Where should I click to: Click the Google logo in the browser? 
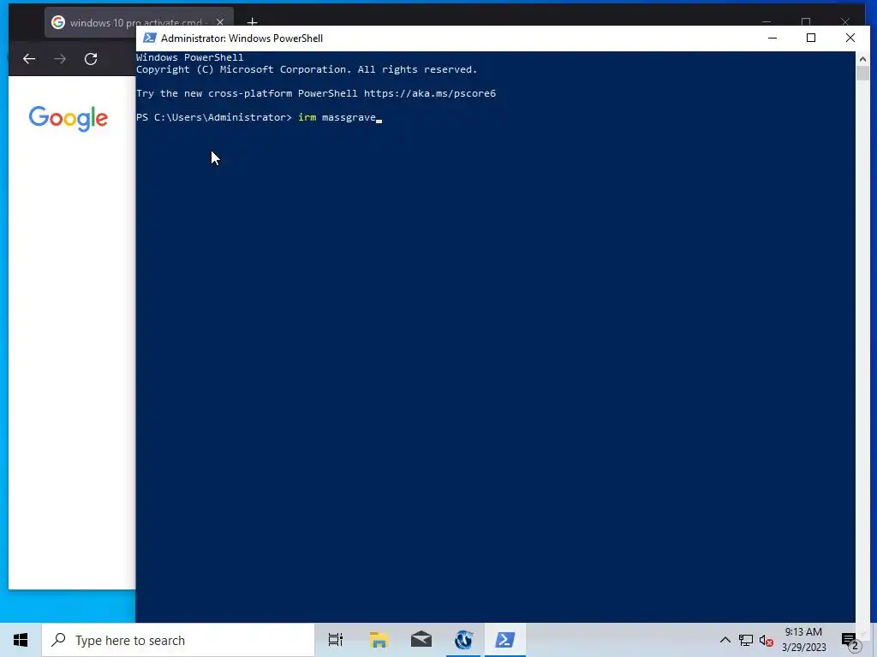pos(69,118)
